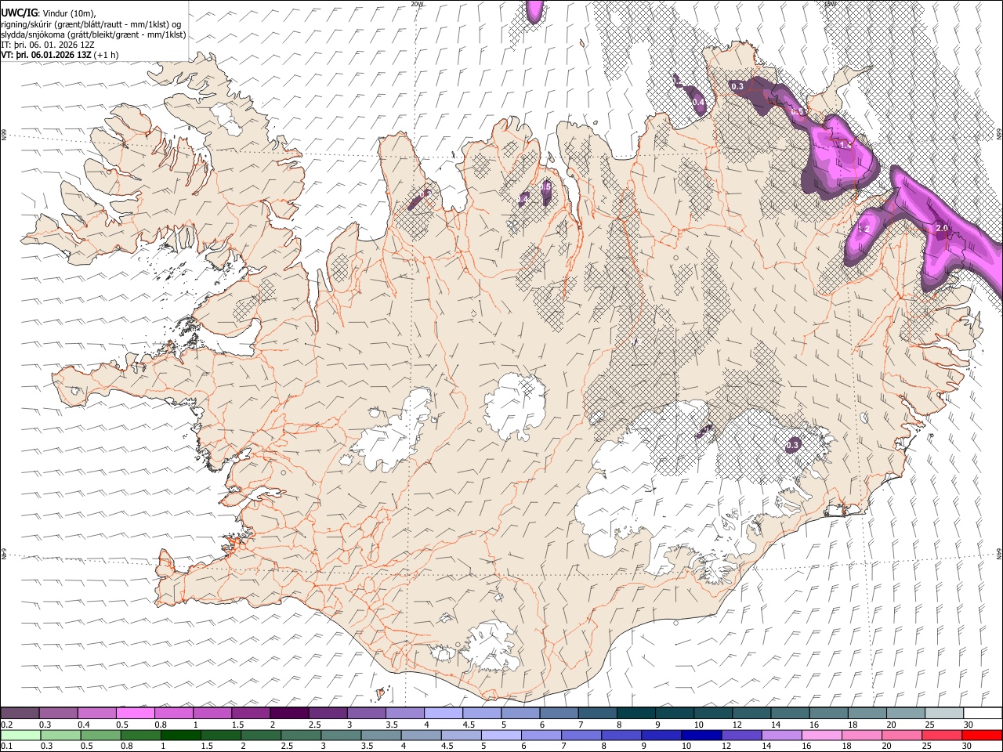This screenshot has height=752, width=1003.
Task: Click the crimson swatch labelled 25 in bottom row
Action: pos(943,735)
